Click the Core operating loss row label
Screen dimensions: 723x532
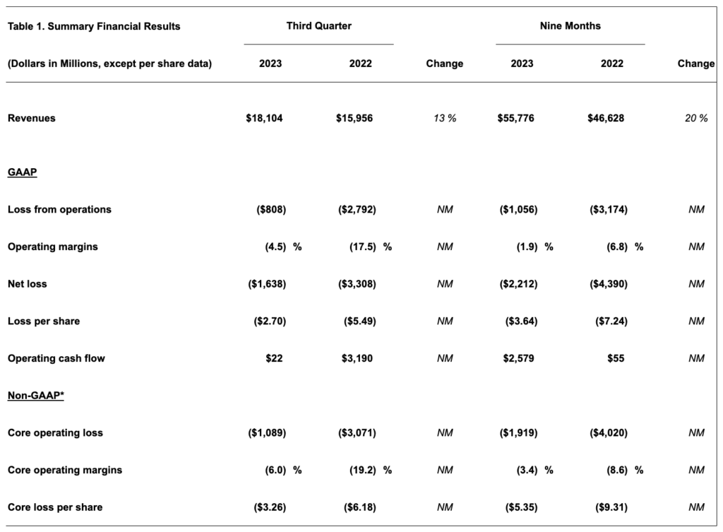(55, 433)
